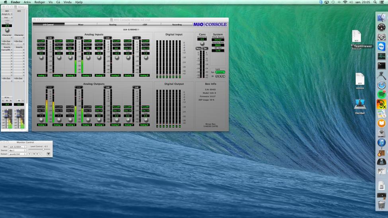Open the Clock Source dropdown
Image resolution: width=388 pixels, height=218 pixels.
218,40
